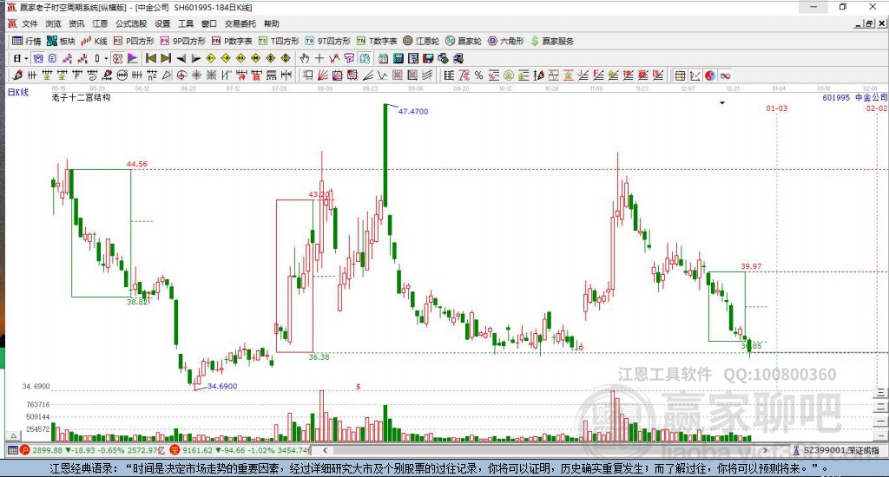The width and height of the screenshot is (889, 477).
Task: Click the up-triangle button beside volume panel
Action: coord(13,435)
